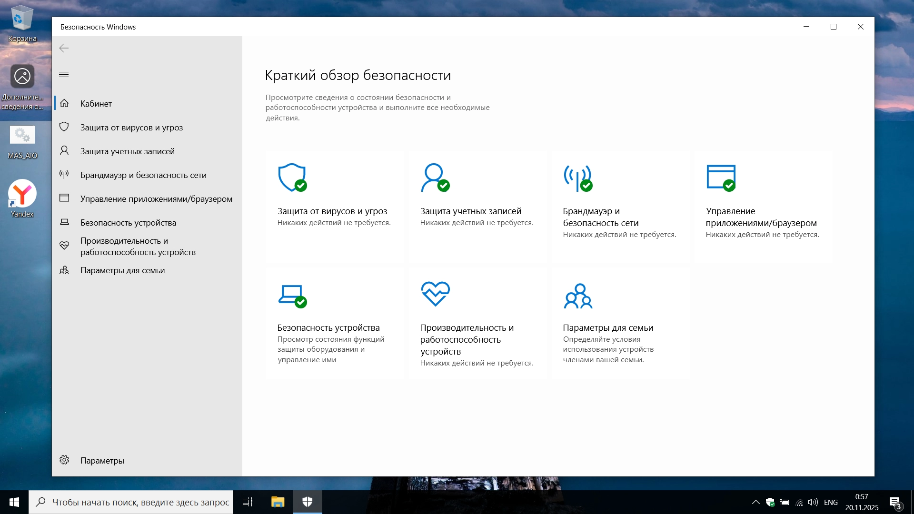Open the Параметры gear in the sidebar

click(65, 460)
